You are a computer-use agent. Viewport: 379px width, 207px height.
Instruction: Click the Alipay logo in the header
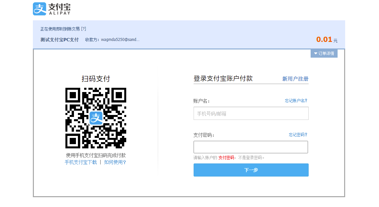(x=52, y=9)
